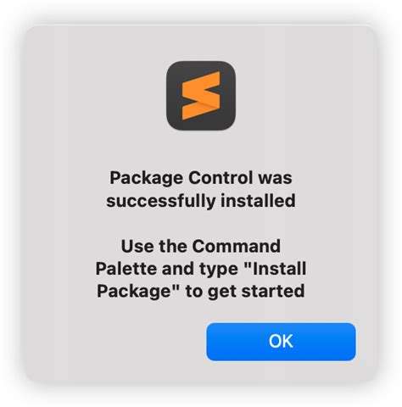Click the "Use the Command" text line
This screenshot has width=402, height=407.
201,246
